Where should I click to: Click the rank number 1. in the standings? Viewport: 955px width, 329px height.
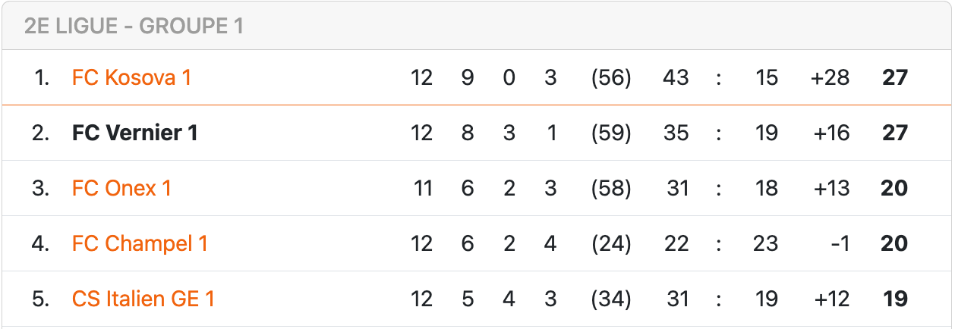42,77
